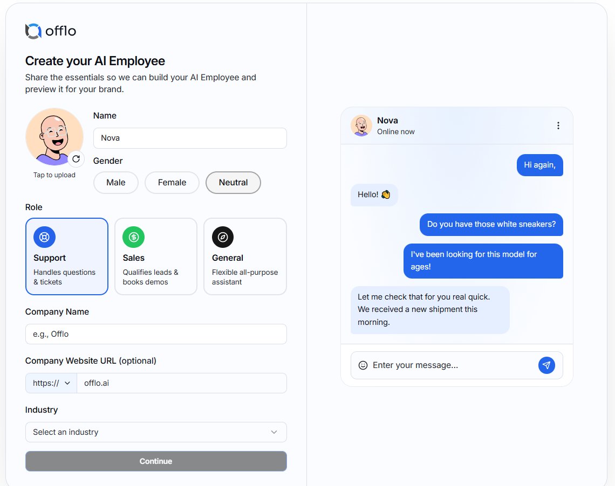Click the General compass icon
This screenshot has width=615, height=486.
click(x=223, y=237)
